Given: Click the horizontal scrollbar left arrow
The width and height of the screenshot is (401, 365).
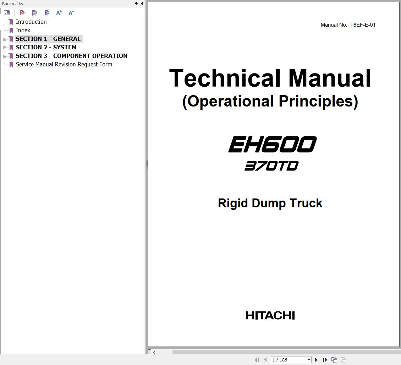Looking at the screenshot, I should point(154,352).
